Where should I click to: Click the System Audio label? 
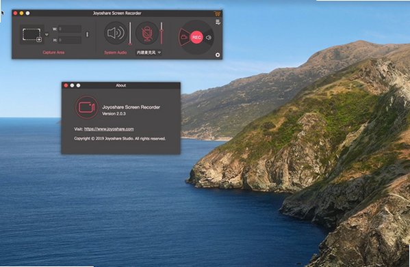115,53
